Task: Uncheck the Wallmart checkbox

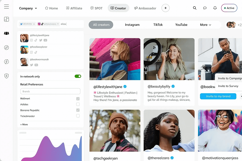Action: click(x=78, y=99)
